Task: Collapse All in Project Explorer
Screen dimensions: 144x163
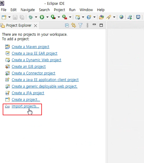Action: click(67, 25)
